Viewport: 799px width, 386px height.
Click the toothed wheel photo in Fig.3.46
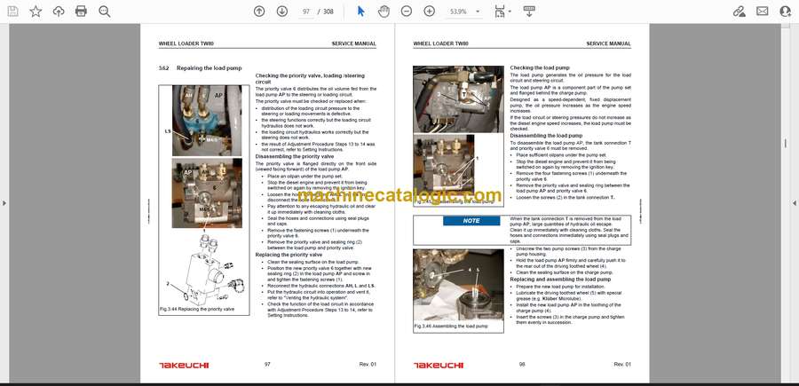(458, 285)
